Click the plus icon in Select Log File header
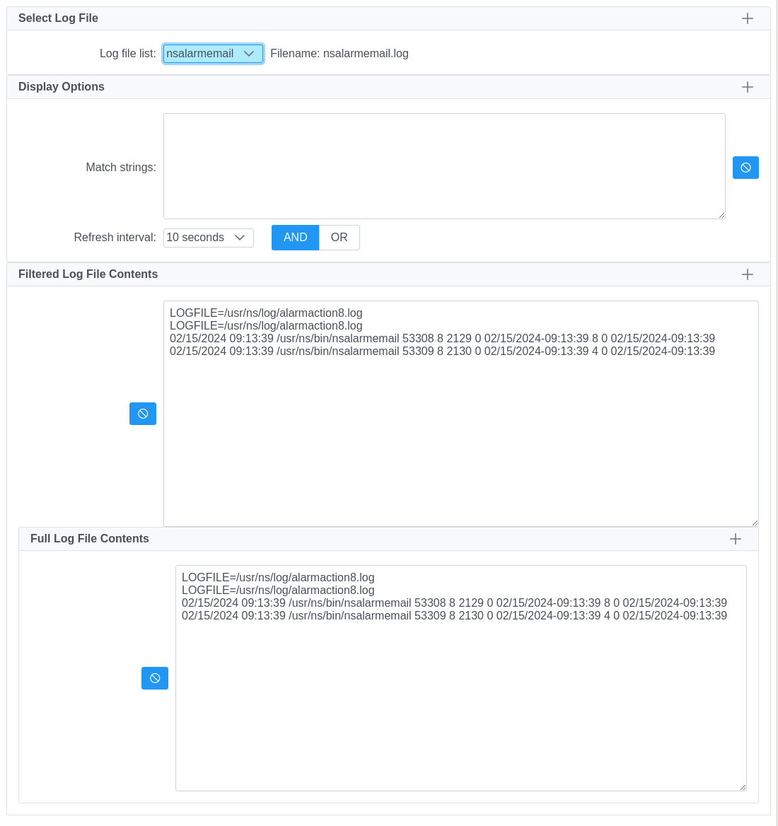778x826 pixels. [747, 18]
